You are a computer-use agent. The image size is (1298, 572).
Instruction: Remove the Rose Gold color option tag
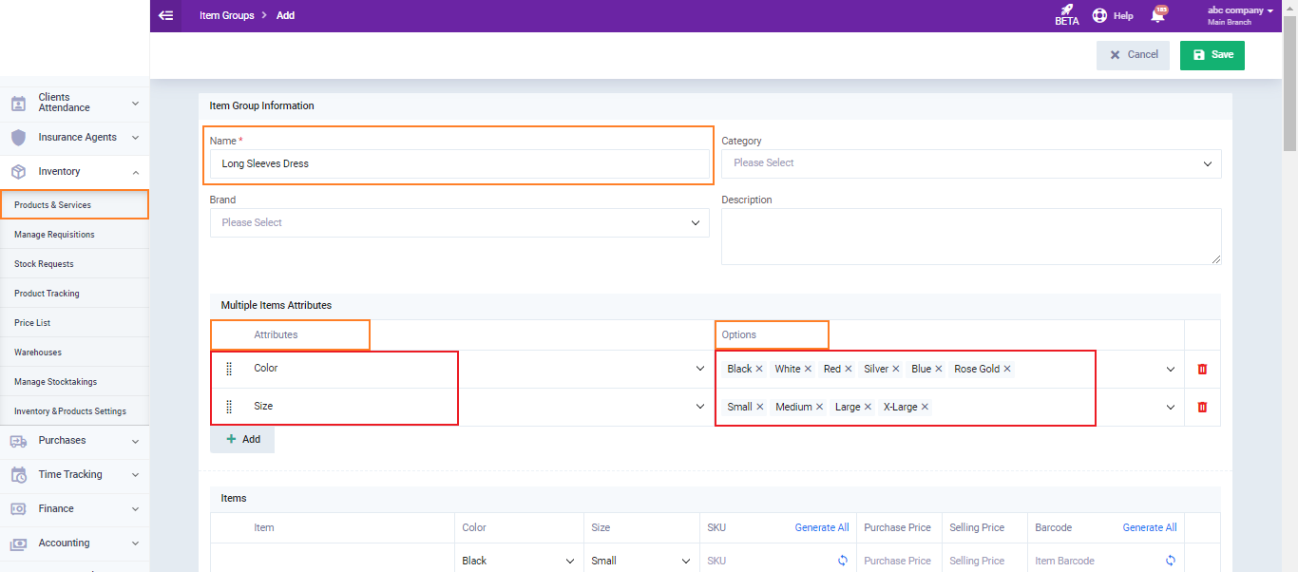click(1007, 369)
